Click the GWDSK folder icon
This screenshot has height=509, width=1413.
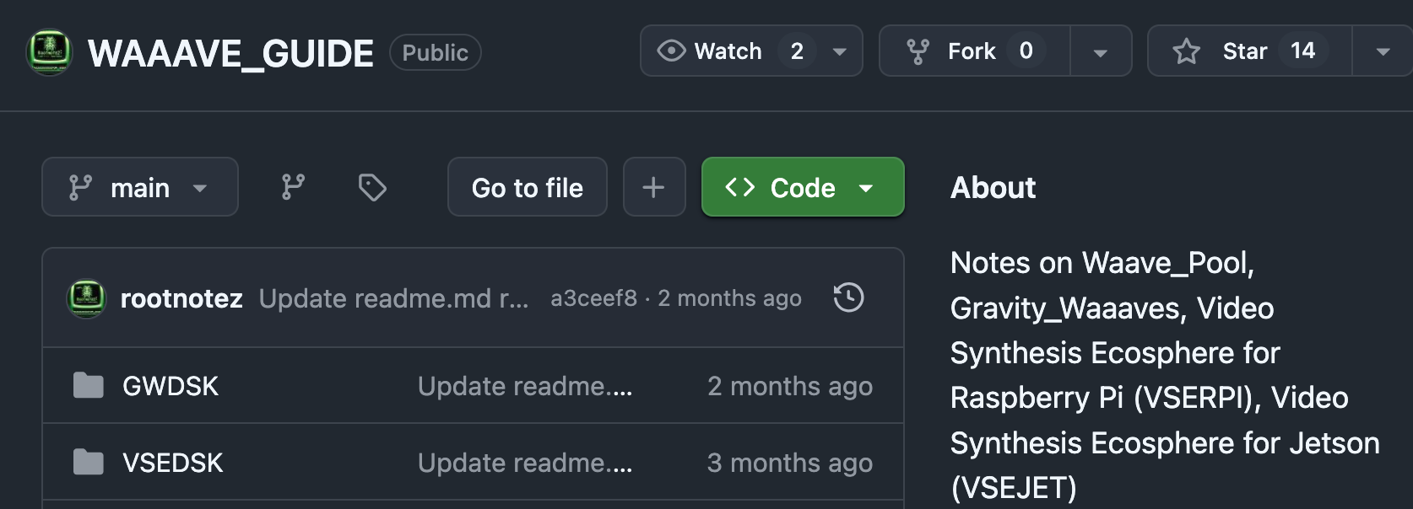[88, 386]
